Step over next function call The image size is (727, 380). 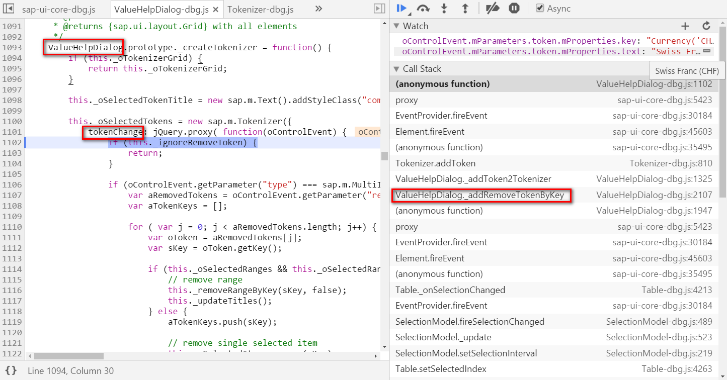click(x=424, y=8)
